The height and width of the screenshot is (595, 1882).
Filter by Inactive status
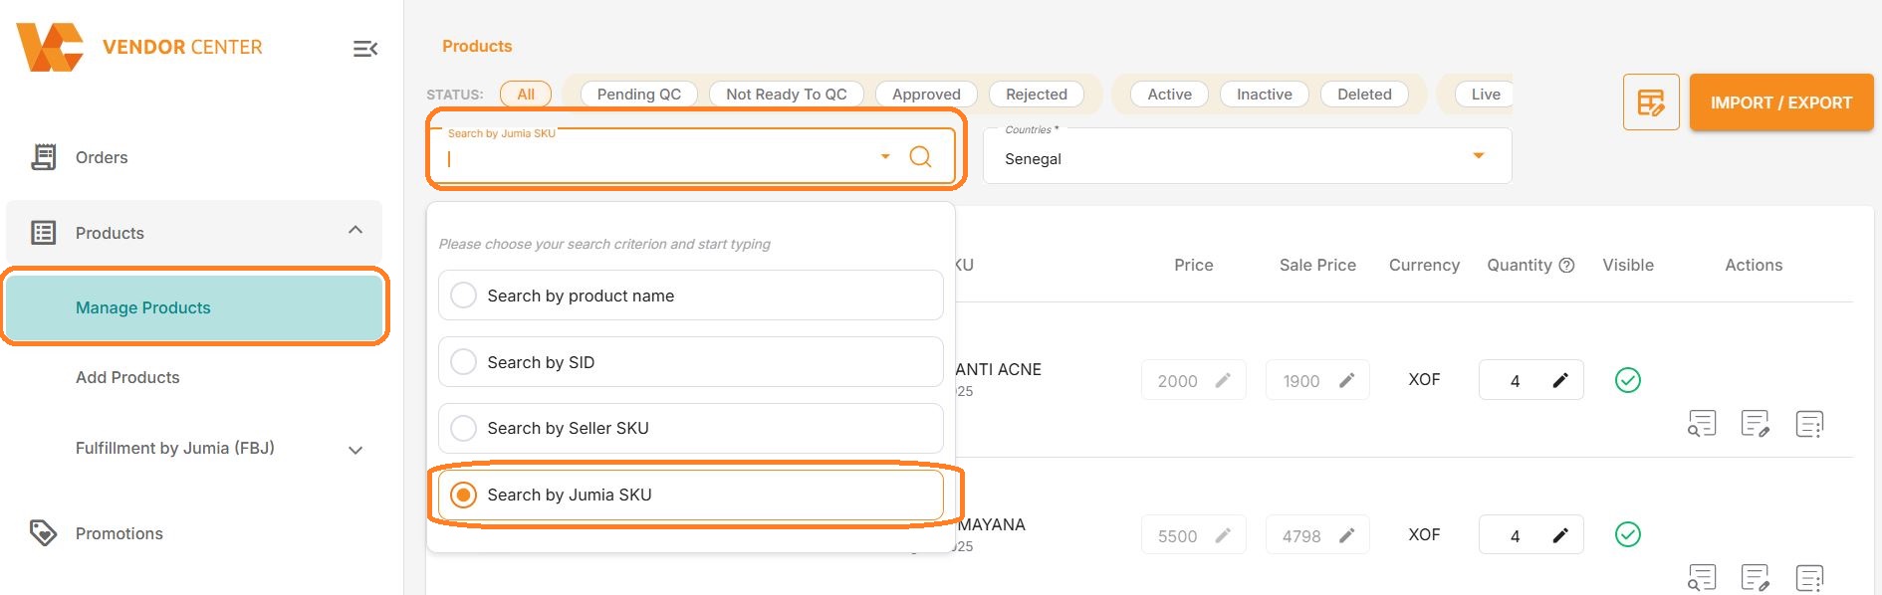[1265, 95]
